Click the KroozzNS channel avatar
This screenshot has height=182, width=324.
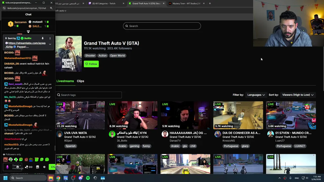218,134
